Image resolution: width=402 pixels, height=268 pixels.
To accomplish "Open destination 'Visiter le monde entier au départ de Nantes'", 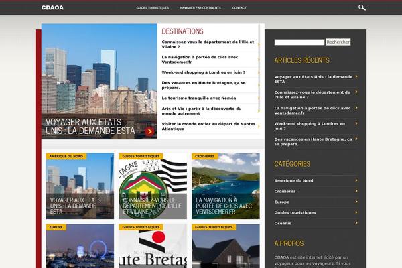I will pos(208,126).
